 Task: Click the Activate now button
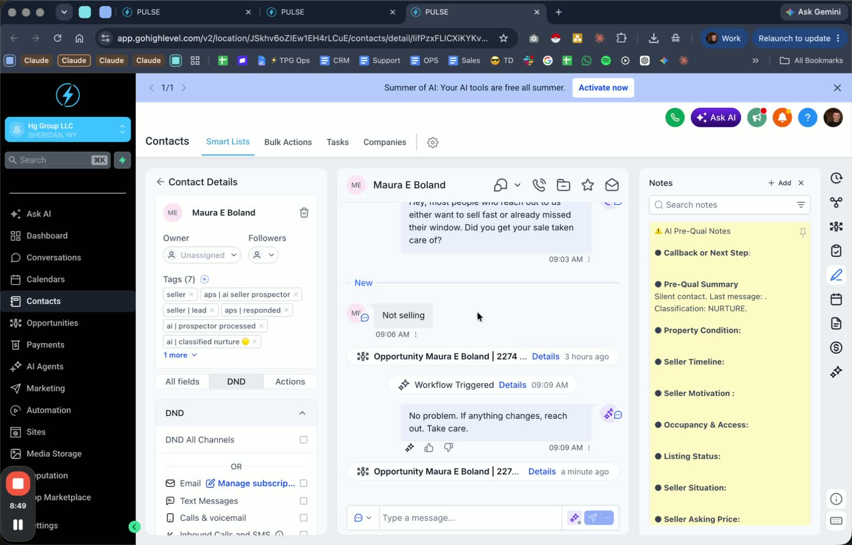603,88
